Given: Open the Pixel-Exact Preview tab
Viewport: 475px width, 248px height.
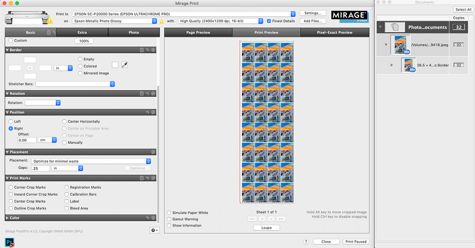Looking at the screenshot, I should point(335,33).
